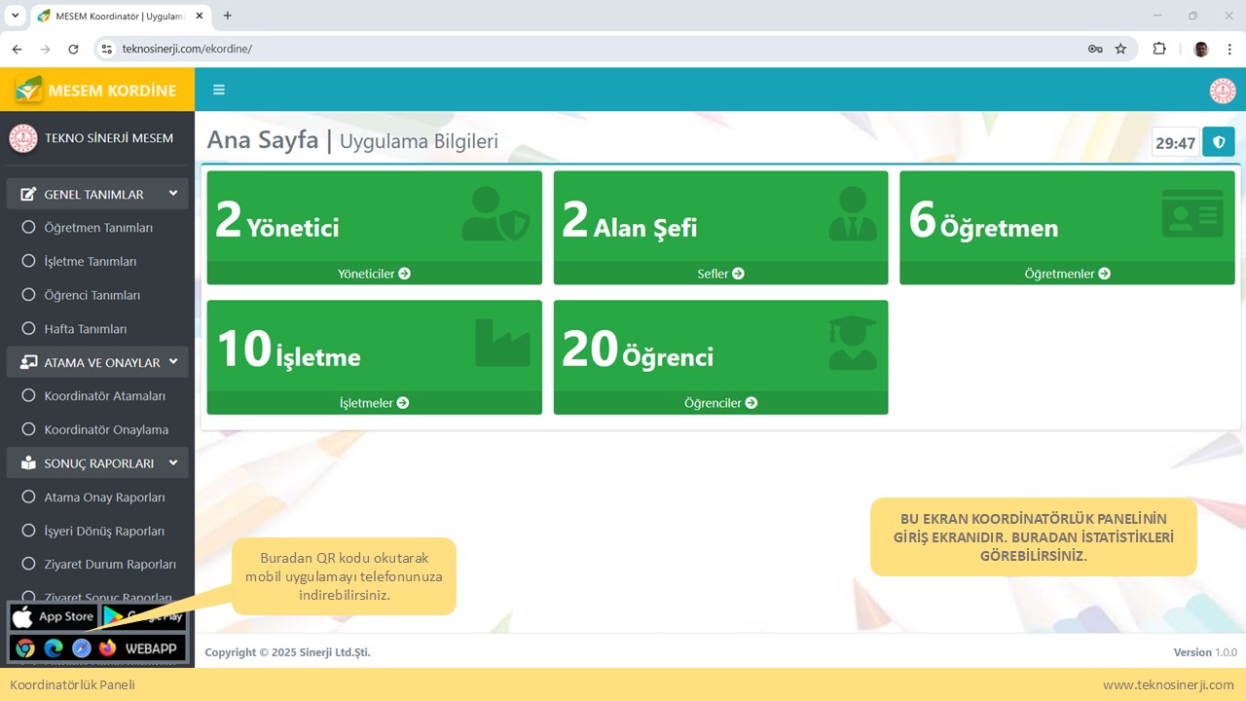Screen dimensions: 1246x701
Task: Select İşletme Tanımları sidebar item
Action: pos(90,262)
